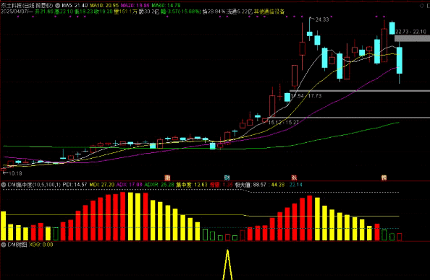Click the 24.33 high price label
This screenshot has width=430, height=280.
[322, 19]
